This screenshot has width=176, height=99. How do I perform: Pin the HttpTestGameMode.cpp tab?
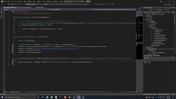tap(18, 7)
